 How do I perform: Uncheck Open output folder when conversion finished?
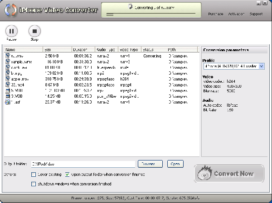68,174
